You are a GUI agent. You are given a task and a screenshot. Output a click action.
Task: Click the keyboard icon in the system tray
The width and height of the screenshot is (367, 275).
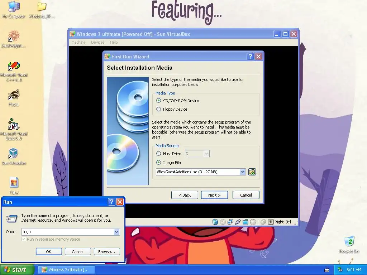327,270
